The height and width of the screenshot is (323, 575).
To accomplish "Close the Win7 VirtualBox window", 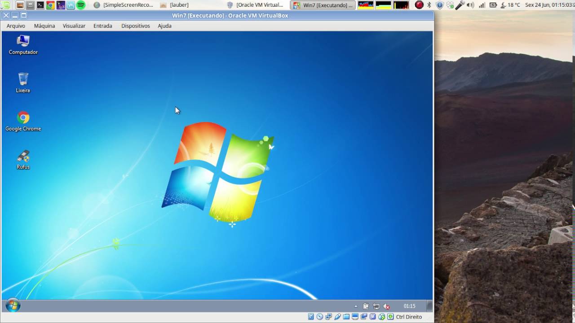I will click(x=6, y=16).
